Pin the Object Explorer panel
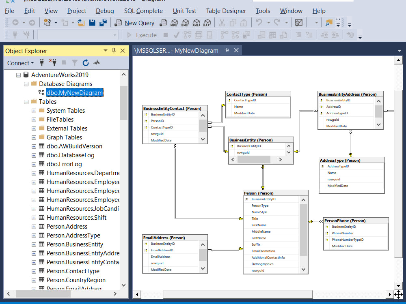The width and height of the screenshot is (406, 304). pos(114,50)
